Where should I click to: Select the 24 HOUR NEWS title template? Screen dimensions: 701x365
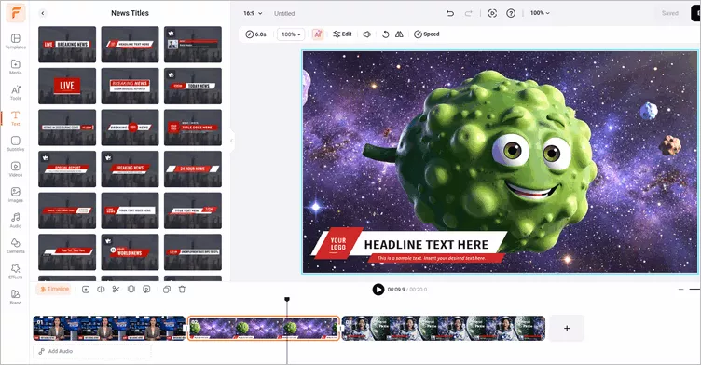193,169
